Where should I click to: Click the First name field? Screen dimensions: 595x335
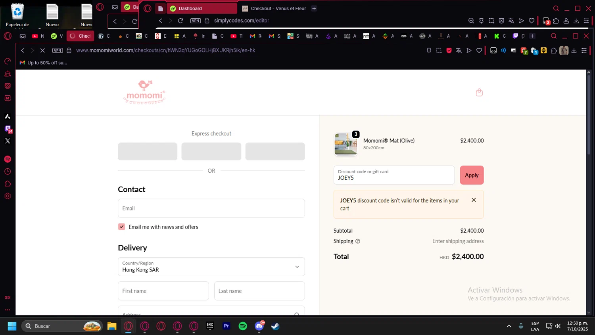pos(163,291)
